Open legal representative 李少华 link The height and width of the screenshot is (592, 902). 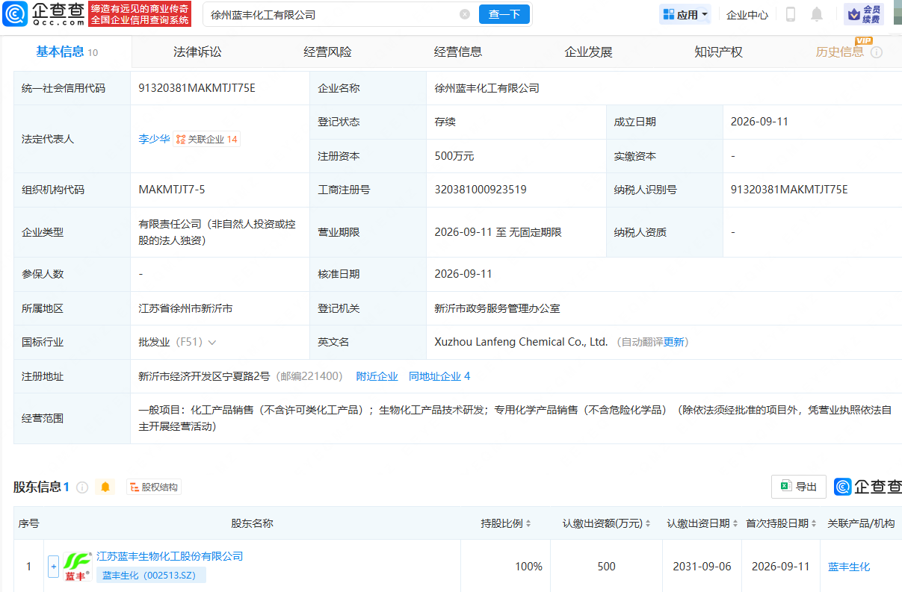click(x=154, y=139)
